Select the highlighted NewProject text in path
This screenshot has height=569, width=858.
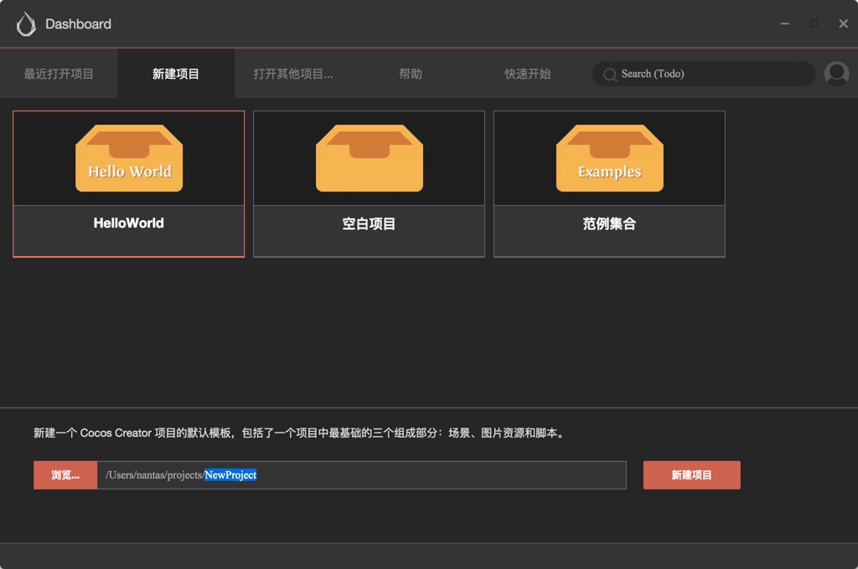230,474
